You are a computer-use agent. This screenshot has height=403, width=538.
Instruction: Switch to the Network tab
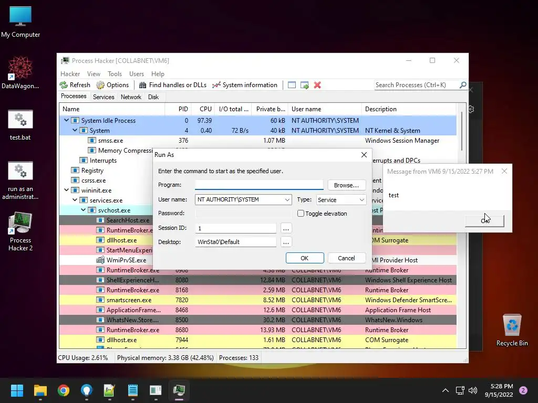[131, 97]
